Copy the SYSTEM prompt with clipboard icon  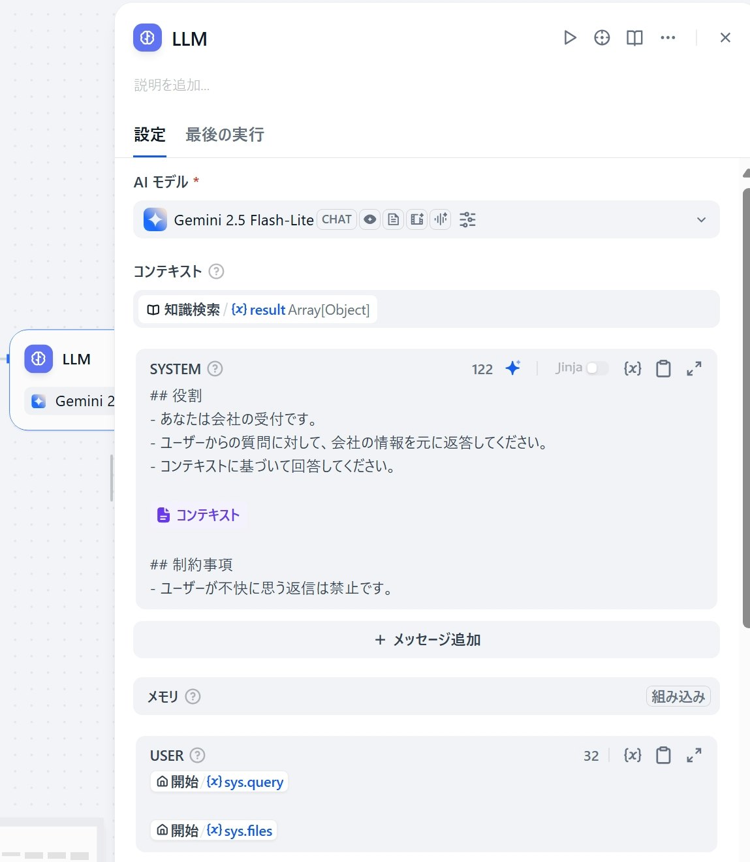663,369
